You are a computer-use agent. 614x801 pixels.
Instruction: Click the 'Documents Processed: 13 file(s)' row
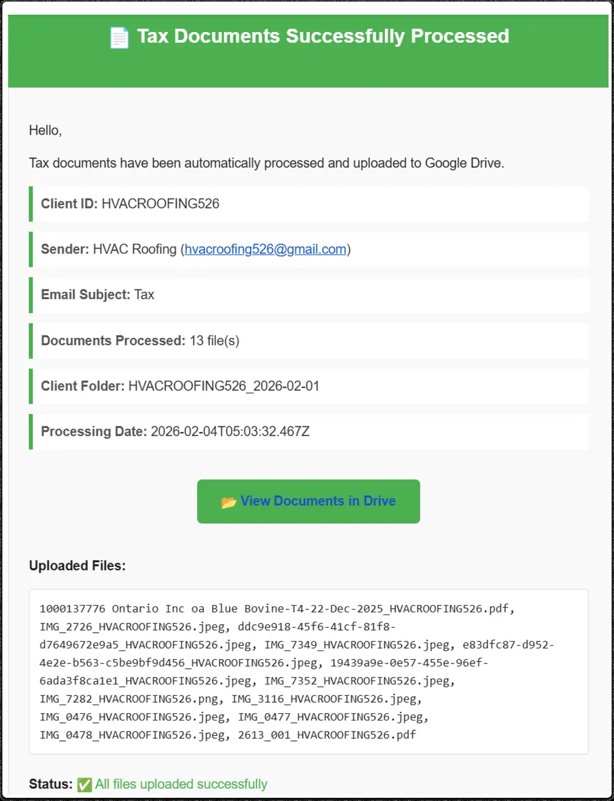[309, 341]
